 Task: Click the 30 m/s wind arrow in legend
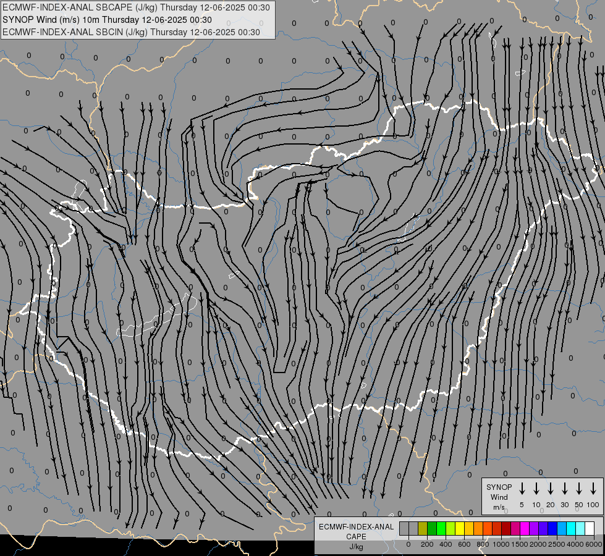[x=564, y=489]
